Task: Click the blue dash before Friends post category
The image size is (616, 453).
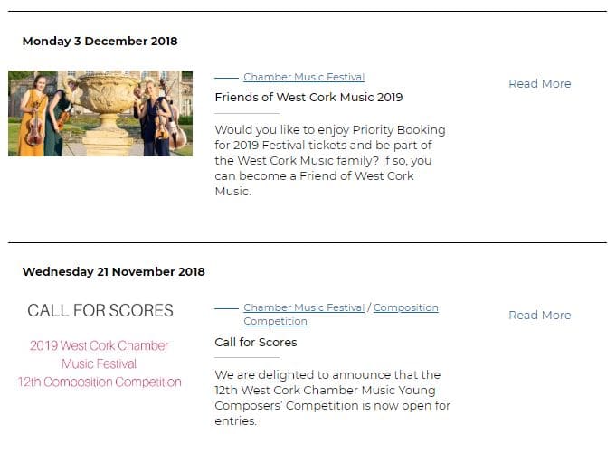Action: (226, 78)
